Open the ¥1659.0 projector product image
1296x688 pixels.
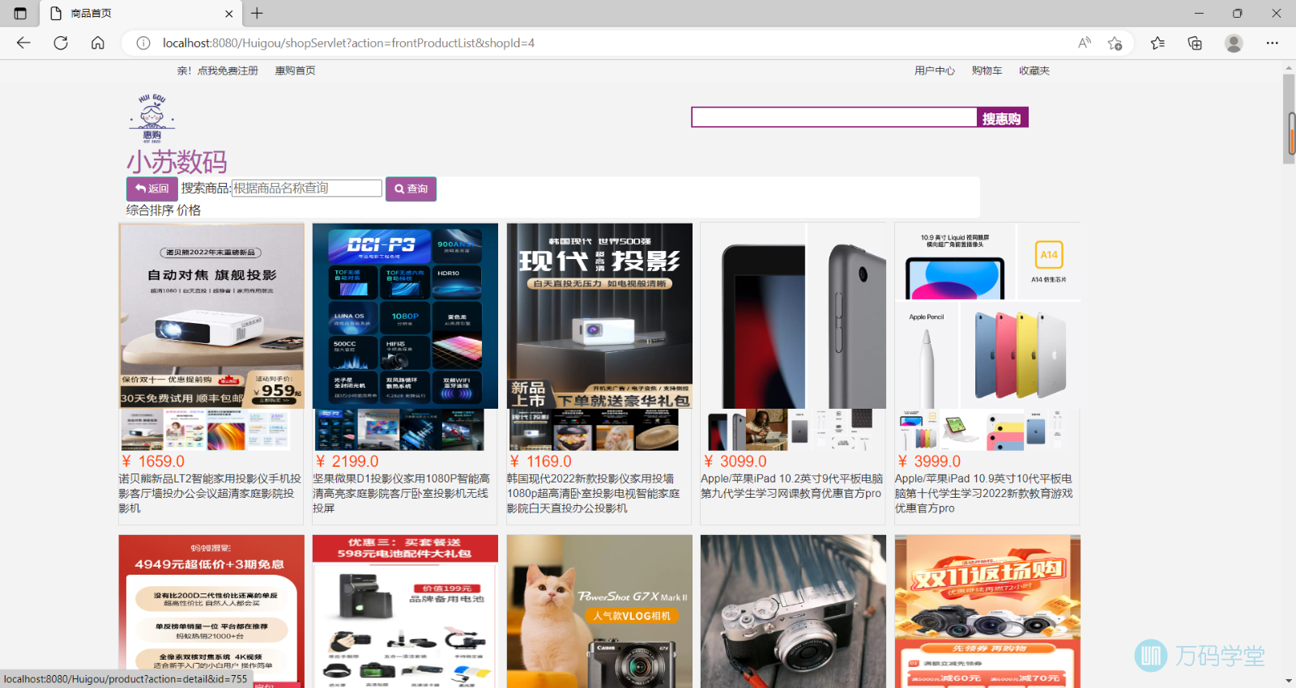click(x=211, y=316)
